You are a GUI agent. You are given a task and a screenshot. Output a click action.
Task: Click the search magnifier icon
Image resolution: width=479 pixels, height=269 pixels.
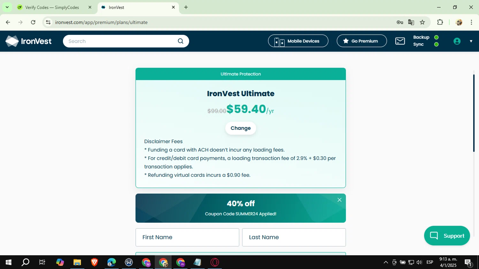[x=180, y=41]
